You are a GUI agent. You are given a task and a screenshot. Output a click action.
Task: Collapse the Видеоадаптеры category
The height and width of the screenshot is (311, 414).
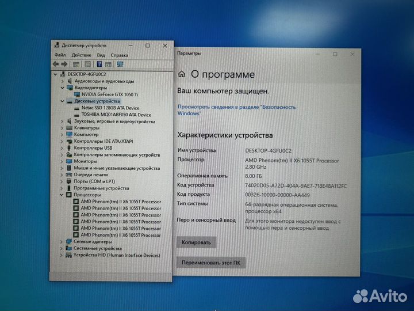[63, 88]
